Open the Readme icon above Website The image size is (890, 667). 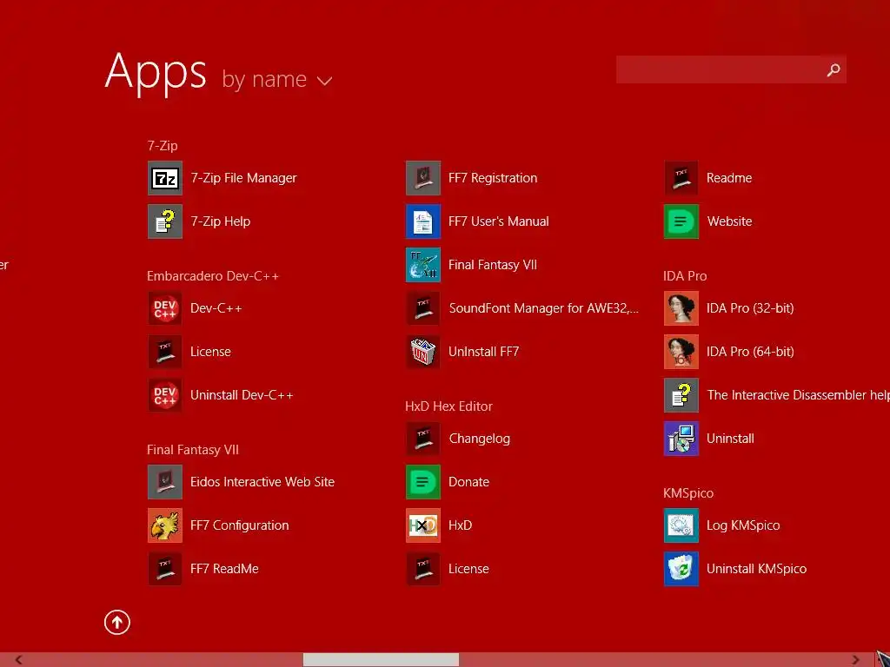pos(681,178)
